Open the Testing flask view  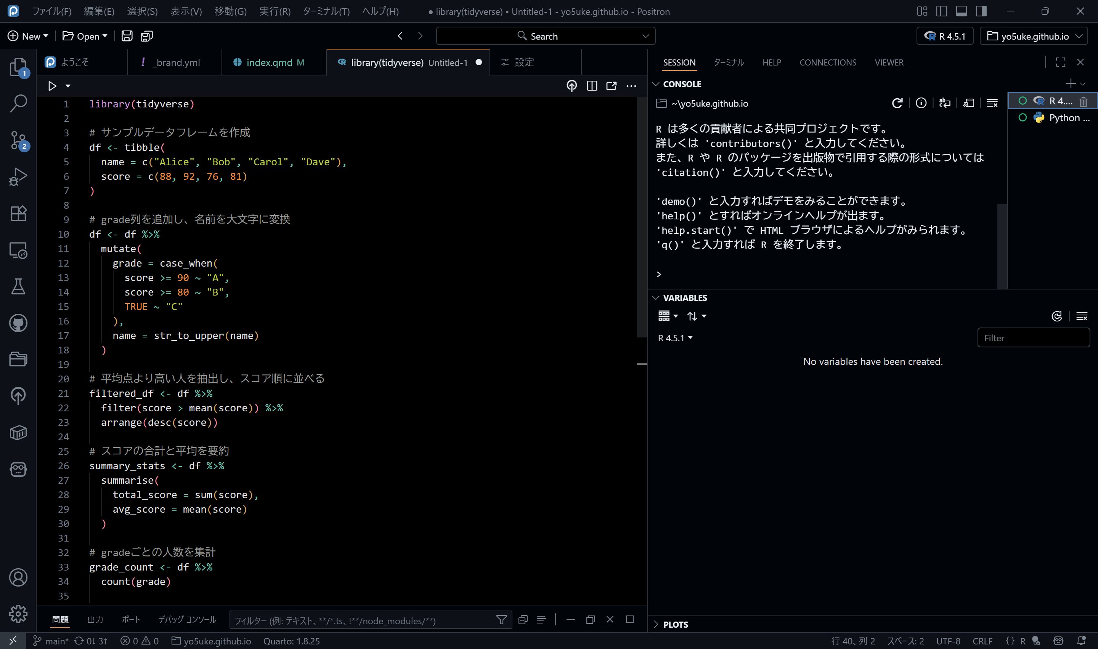coord(18,286)
